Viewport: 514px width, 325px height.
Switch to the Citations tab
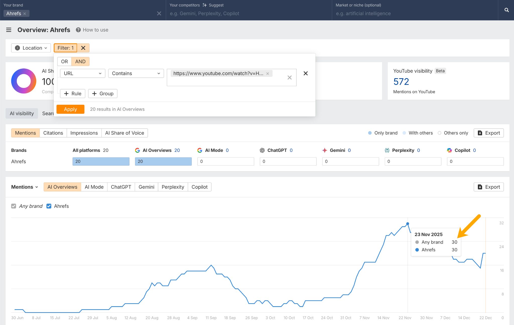pos(53,133)
